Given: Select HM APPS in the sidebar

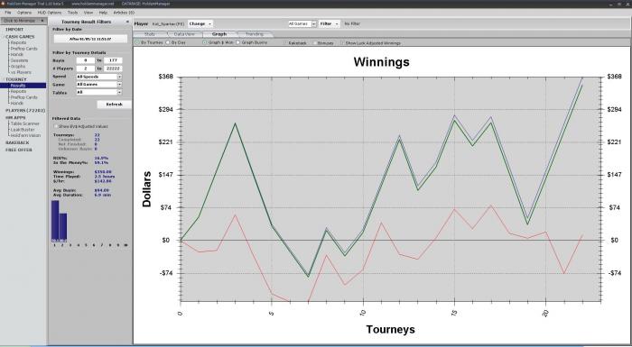Looking at the screenshot, I should pyautogui.click(x=15, y=118).
